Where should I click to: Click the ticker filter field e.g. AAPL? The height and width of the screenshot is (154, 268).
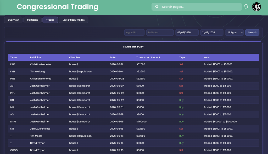click(x=134, y=32)
